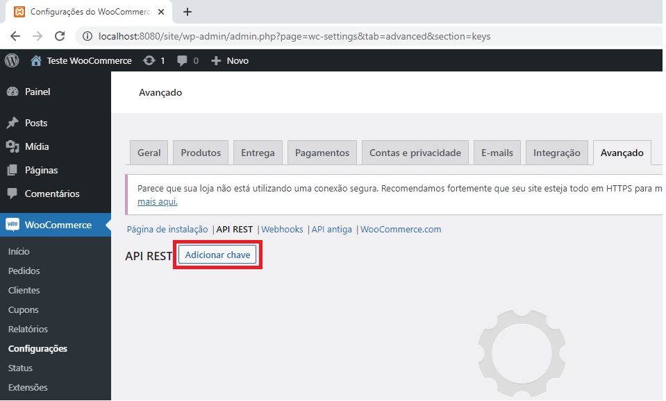
Task: Click the home icon beside Teste WooCommerce
Action: click(36, 60)
